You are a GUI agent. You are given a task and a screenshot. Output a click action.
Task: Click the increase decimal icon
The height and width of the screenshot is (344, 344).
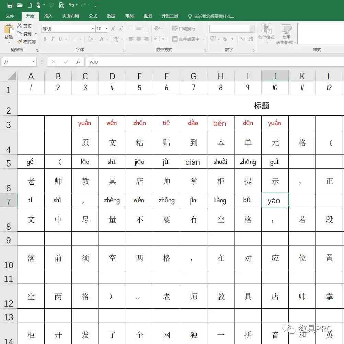point(243,39)
